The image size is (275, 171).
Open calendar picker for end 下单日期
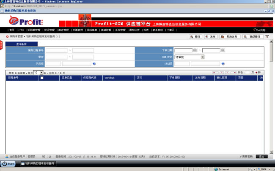[223, 50]
